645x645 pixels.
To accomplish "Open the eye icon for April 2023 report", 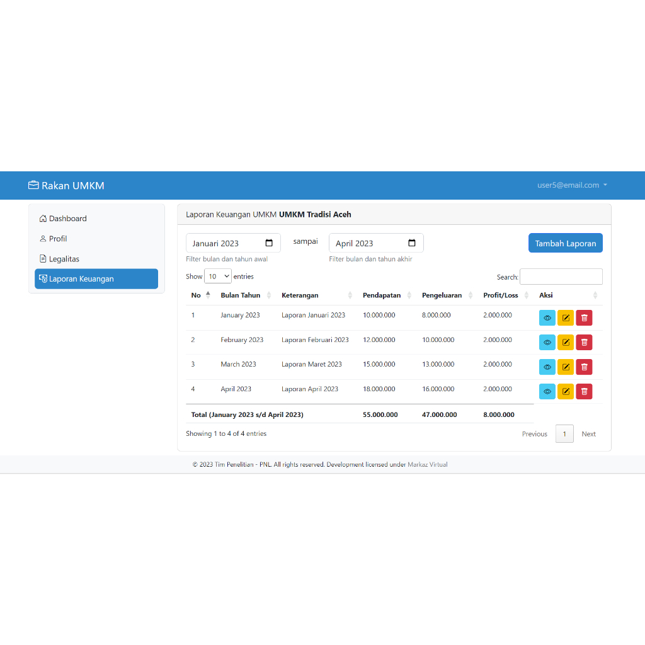I will coord(547,391).
